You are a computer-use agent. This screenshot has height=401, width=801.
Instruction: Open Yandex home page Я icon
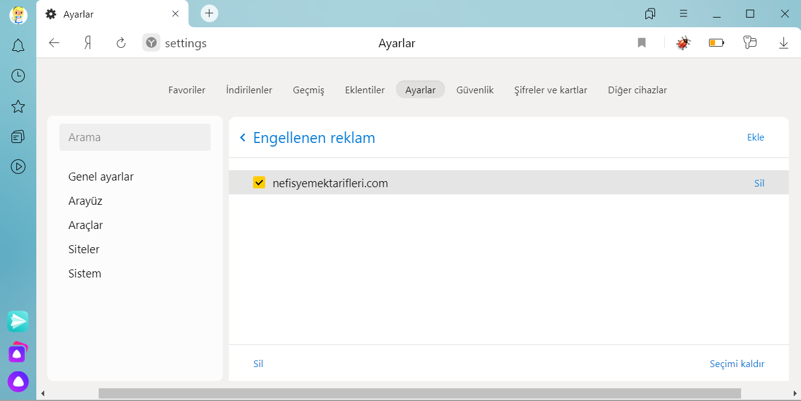[x=88, y=43]
